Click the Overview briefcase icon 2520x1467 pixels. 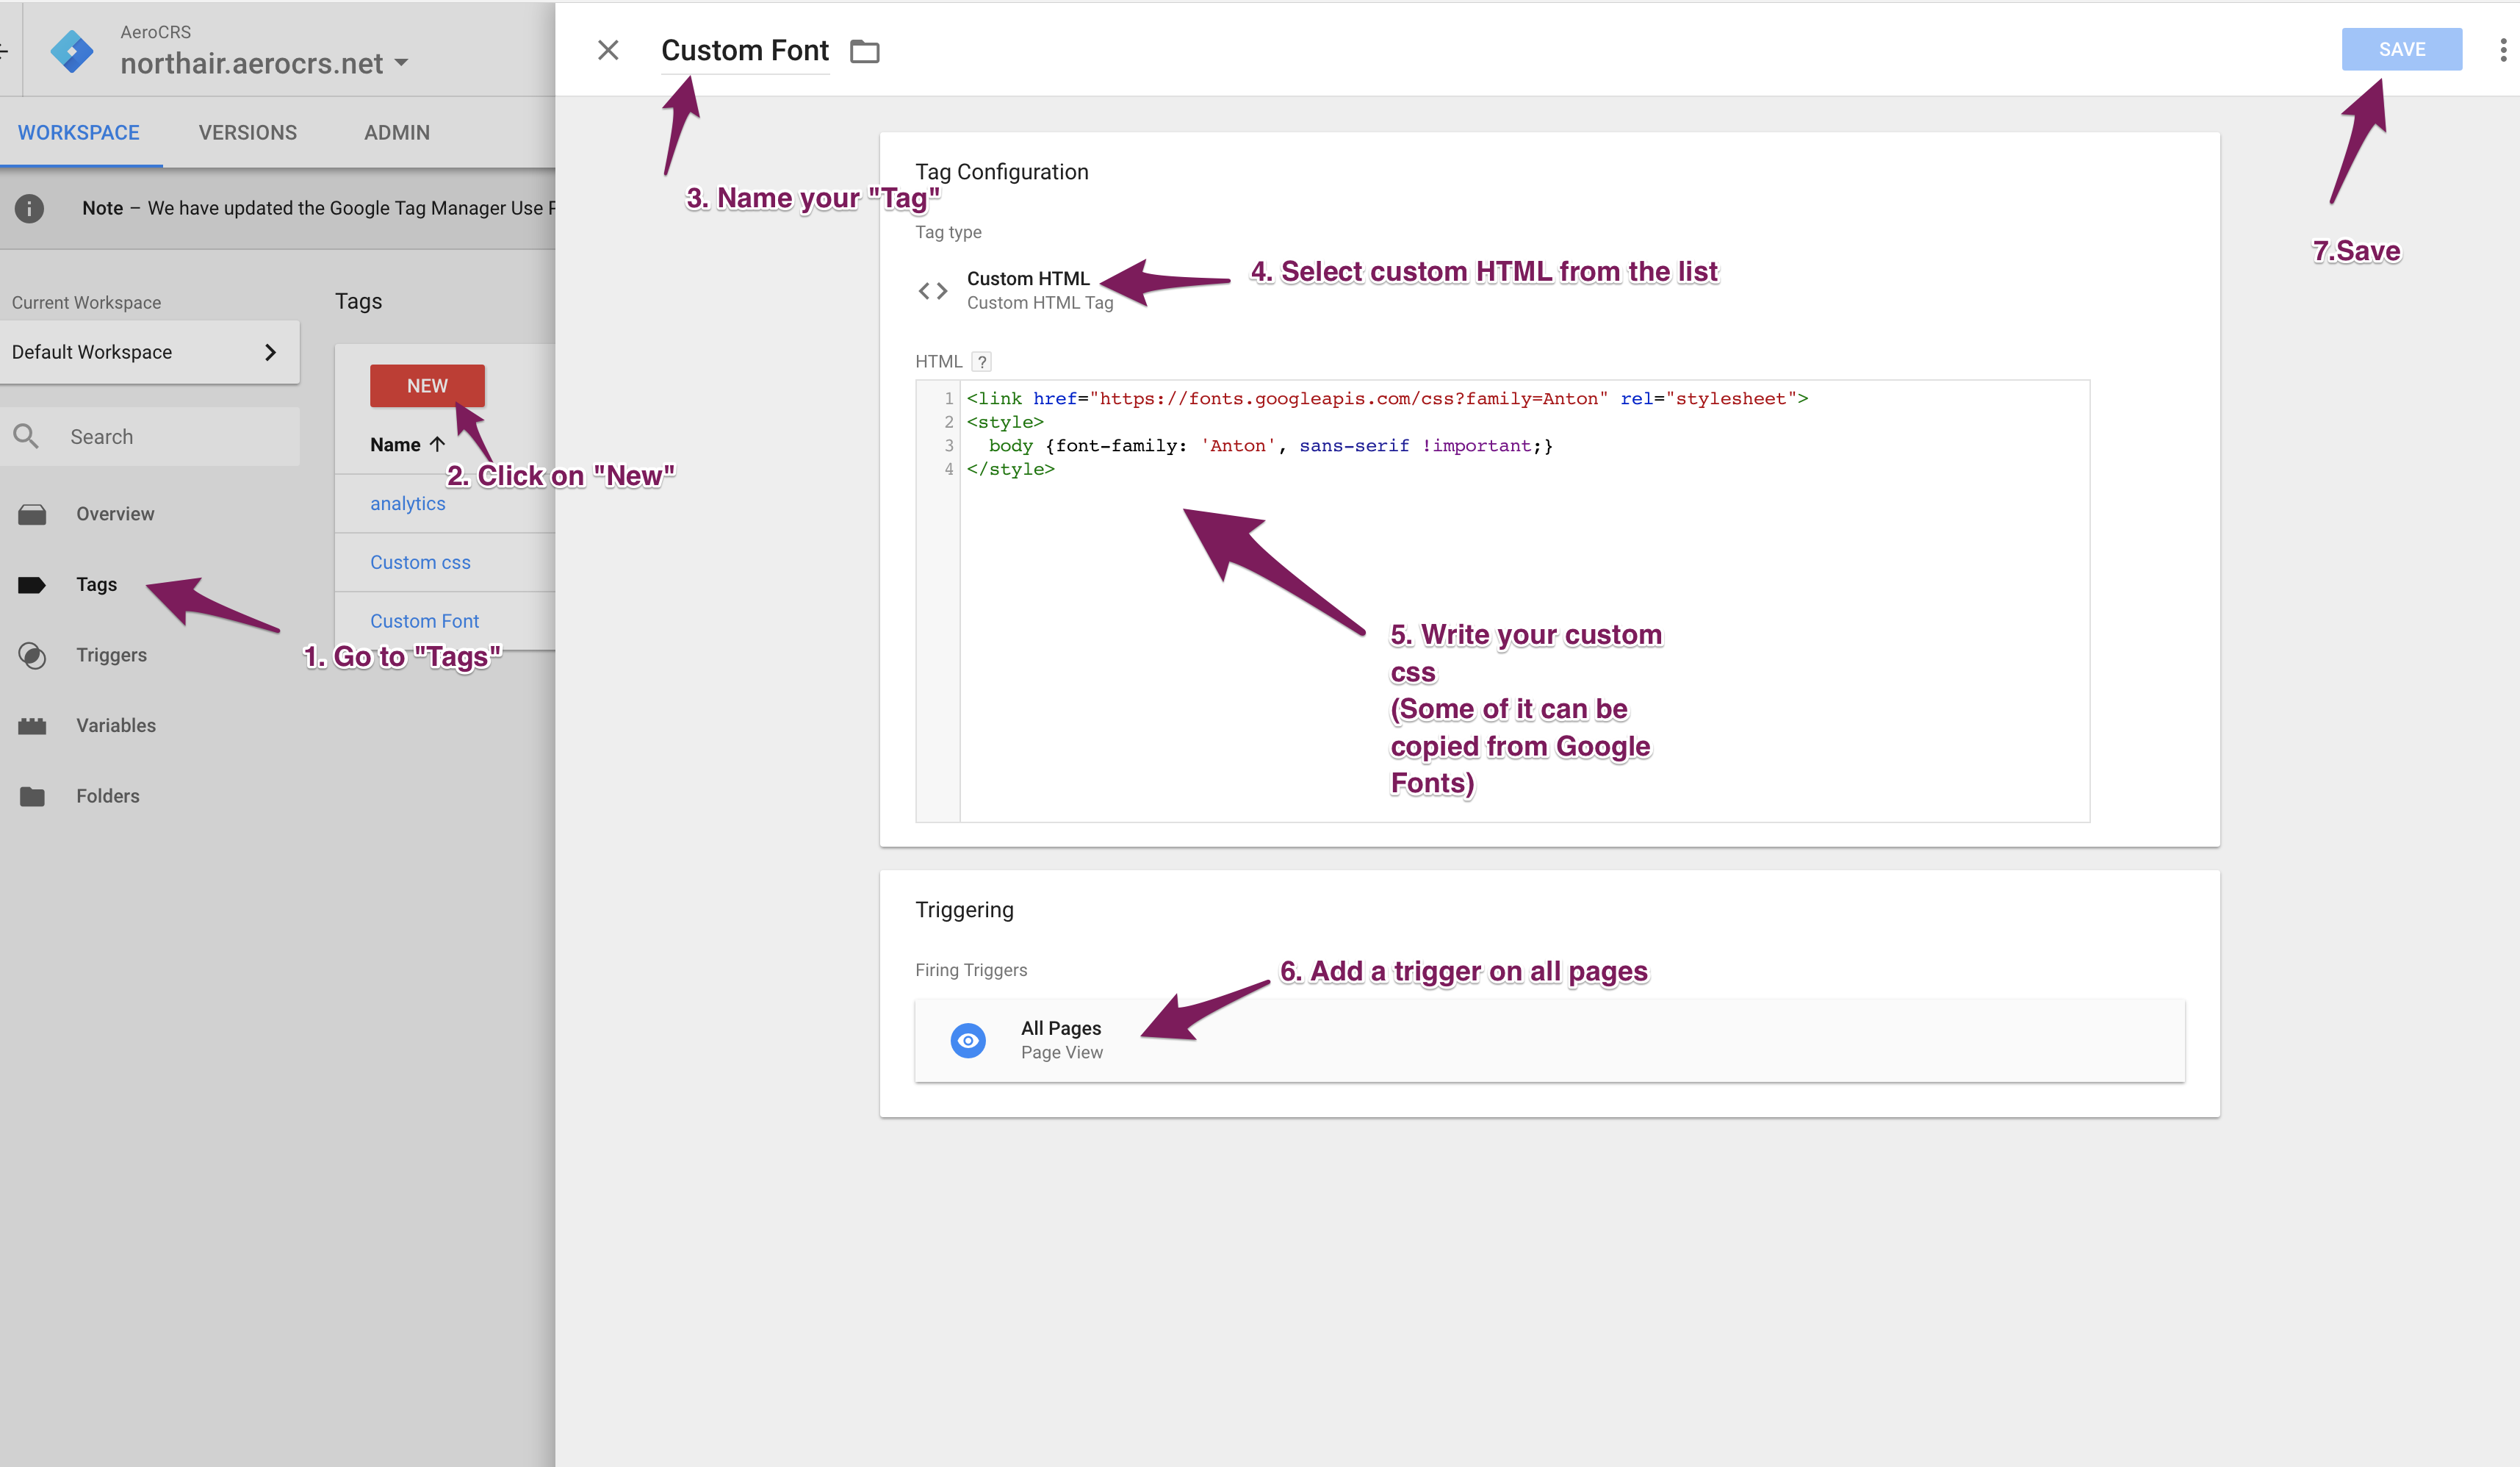tap(32, 513)
